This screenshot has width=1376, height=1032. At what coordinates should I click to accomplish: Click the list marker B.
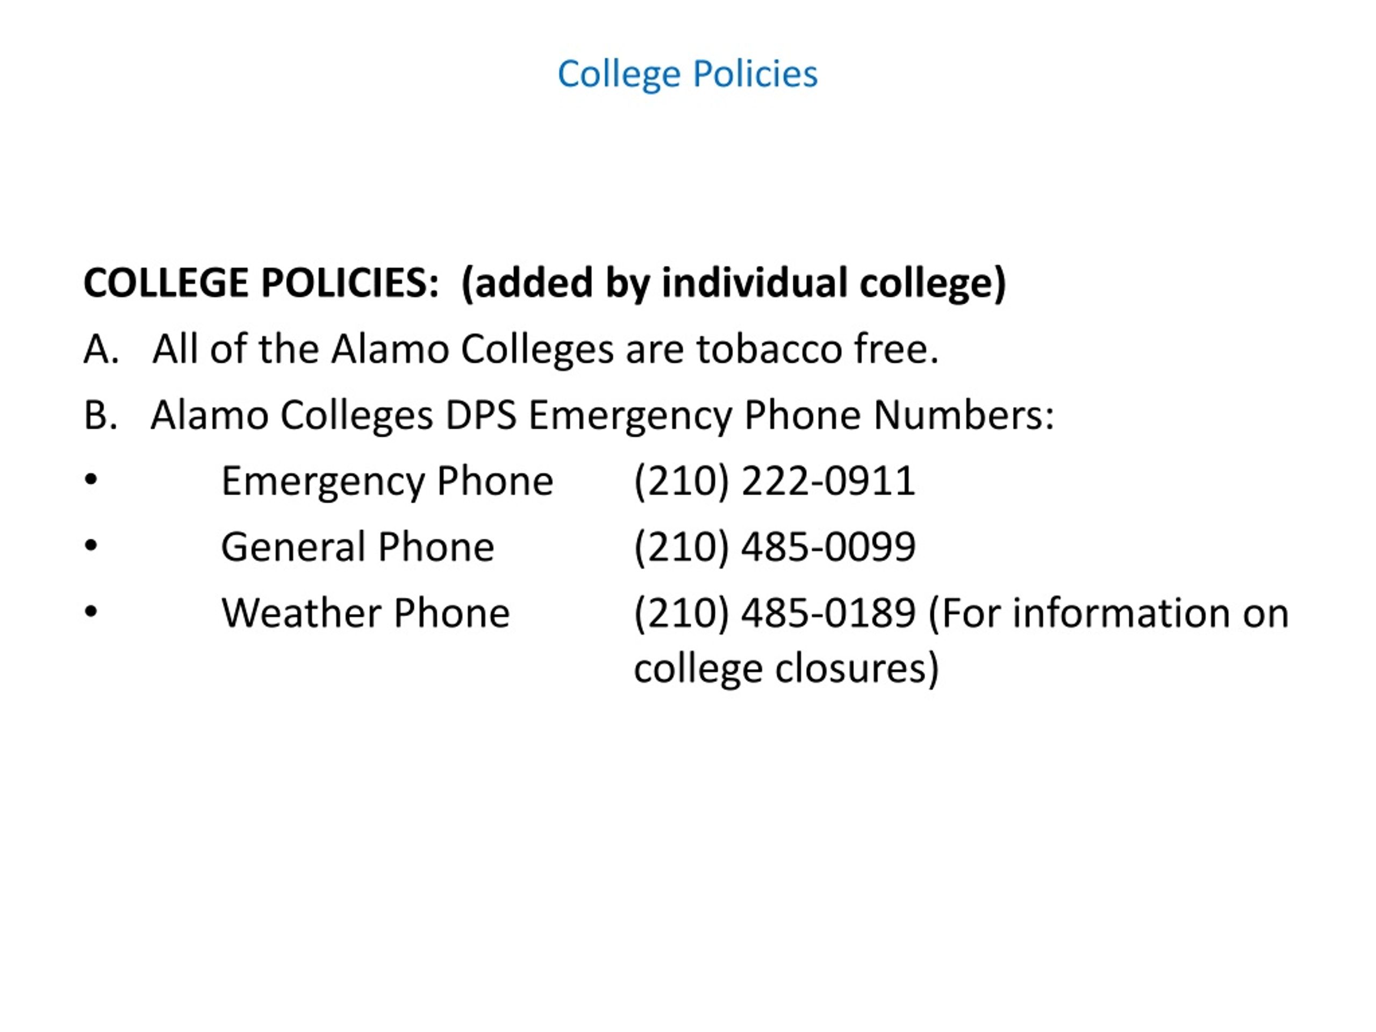(100, 415)
